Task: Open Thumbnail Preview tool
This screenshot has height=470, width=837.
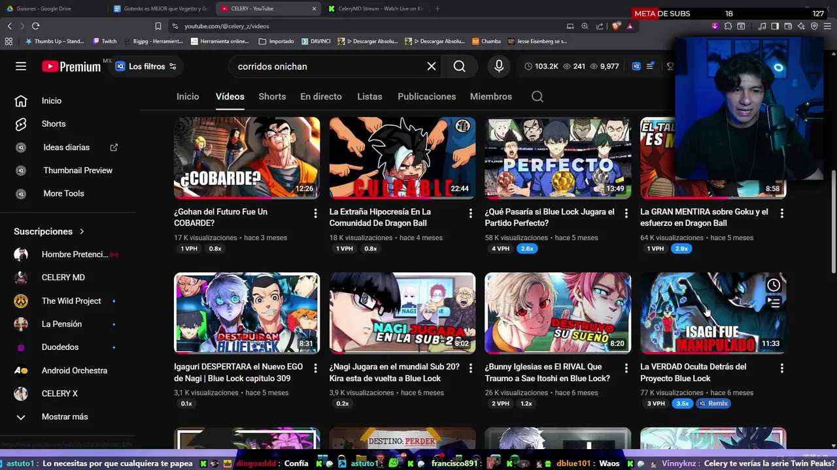Action: pos(68,170)
